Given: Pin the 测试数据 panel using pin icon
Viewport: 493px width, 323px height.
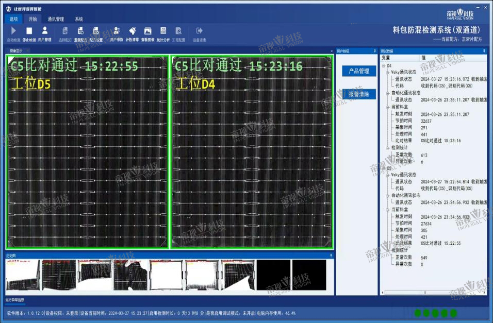Looking at the screenshot, I should pos(484,51).
